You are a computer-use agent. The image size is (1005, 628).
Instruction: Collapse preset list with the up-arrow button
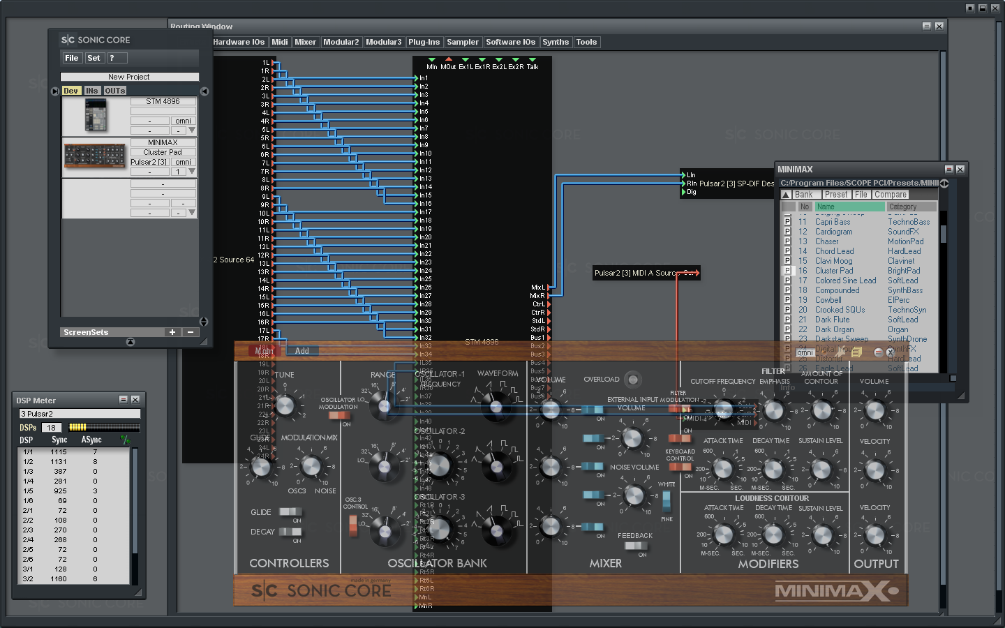click(786, 195)
